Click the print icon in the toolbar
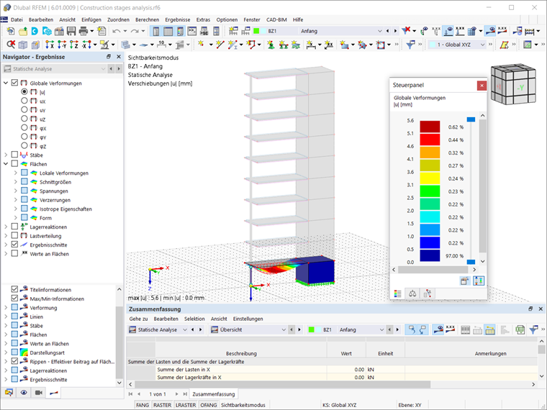 click(83, 31)
